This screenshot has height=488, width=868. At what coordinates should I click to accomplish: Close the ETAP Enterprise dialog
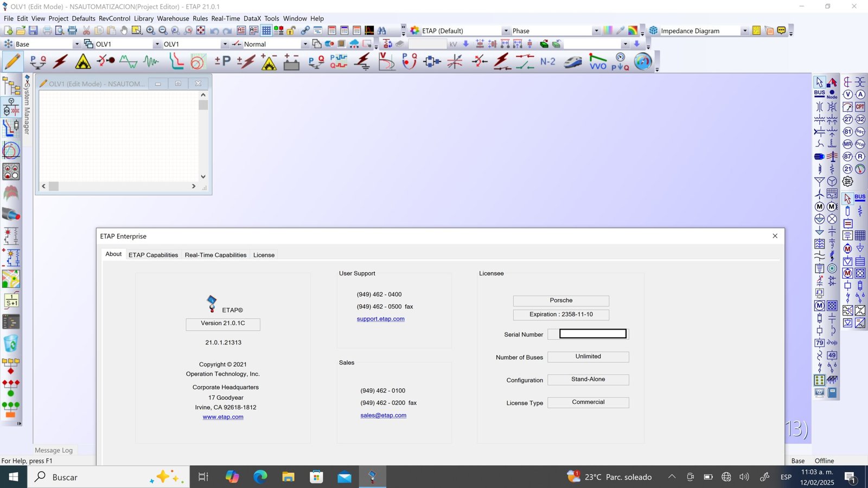(x=775, y=236)
